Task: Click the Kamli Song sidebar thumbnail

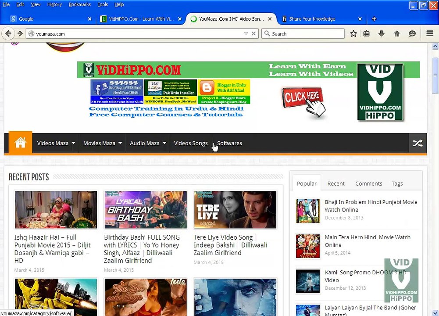Action: click(x=308, y=281)
